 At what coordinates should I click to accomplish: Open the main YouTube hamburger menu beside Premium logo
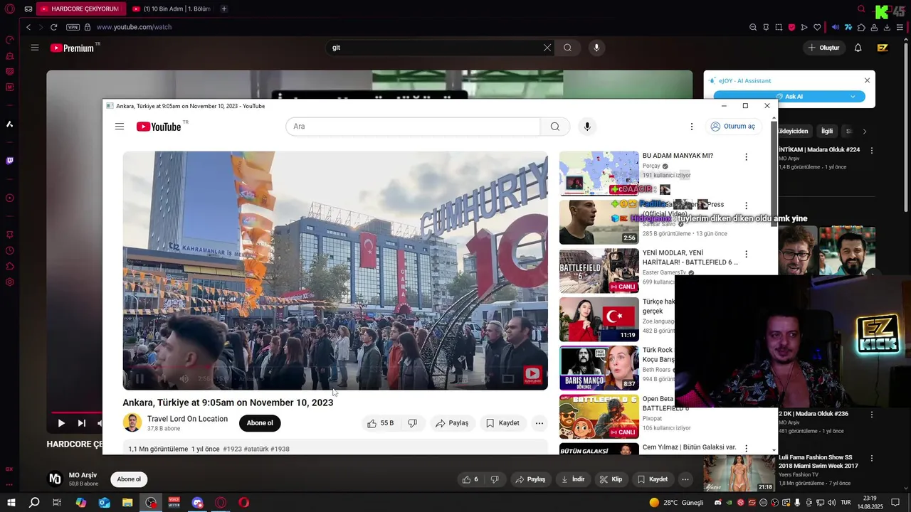point(34,48)
